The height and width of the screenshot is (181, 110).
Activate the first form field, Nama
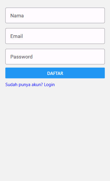click(x=55, y=16)
